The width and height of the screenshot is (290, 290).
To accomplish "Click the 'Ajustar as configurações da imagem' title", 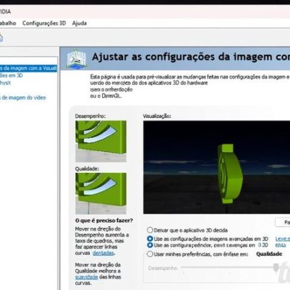I will pyautogui.click(x=191, y=57).
